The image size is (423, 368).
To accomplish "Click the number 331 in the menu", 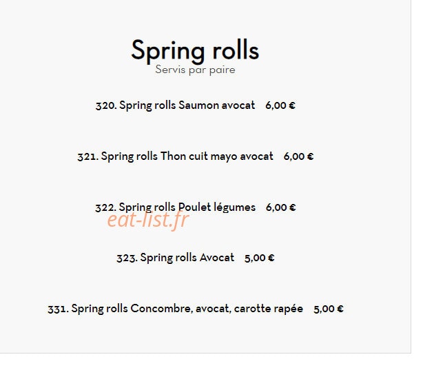I will pyautogui.click(x=59, y=309).
